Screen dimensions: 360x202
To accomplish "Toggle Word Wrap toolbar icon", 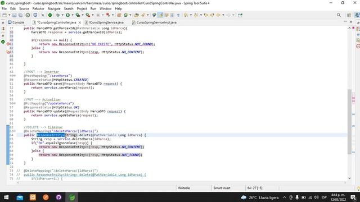I will [x=166, y=15].
